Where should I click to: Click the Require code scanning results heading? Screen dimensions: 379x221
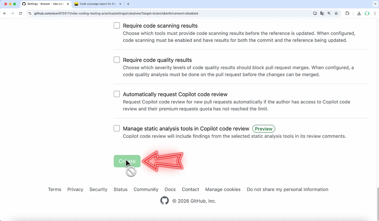pyautogui.click(x=160, y=26)
